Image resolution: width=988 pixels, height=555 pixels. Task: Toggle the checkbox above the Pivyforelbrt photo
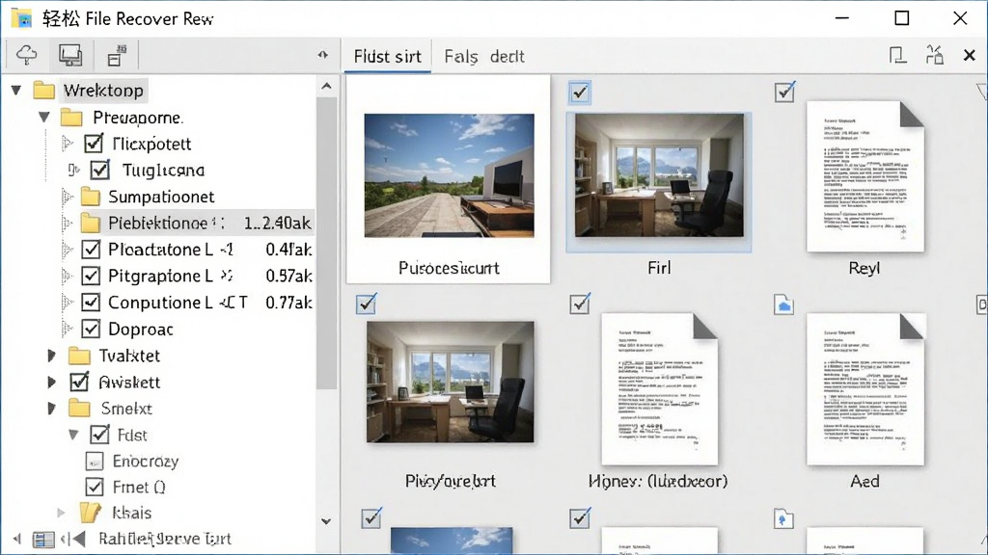pos(366,304)
